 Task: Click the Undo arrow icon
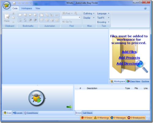(19, 3)
